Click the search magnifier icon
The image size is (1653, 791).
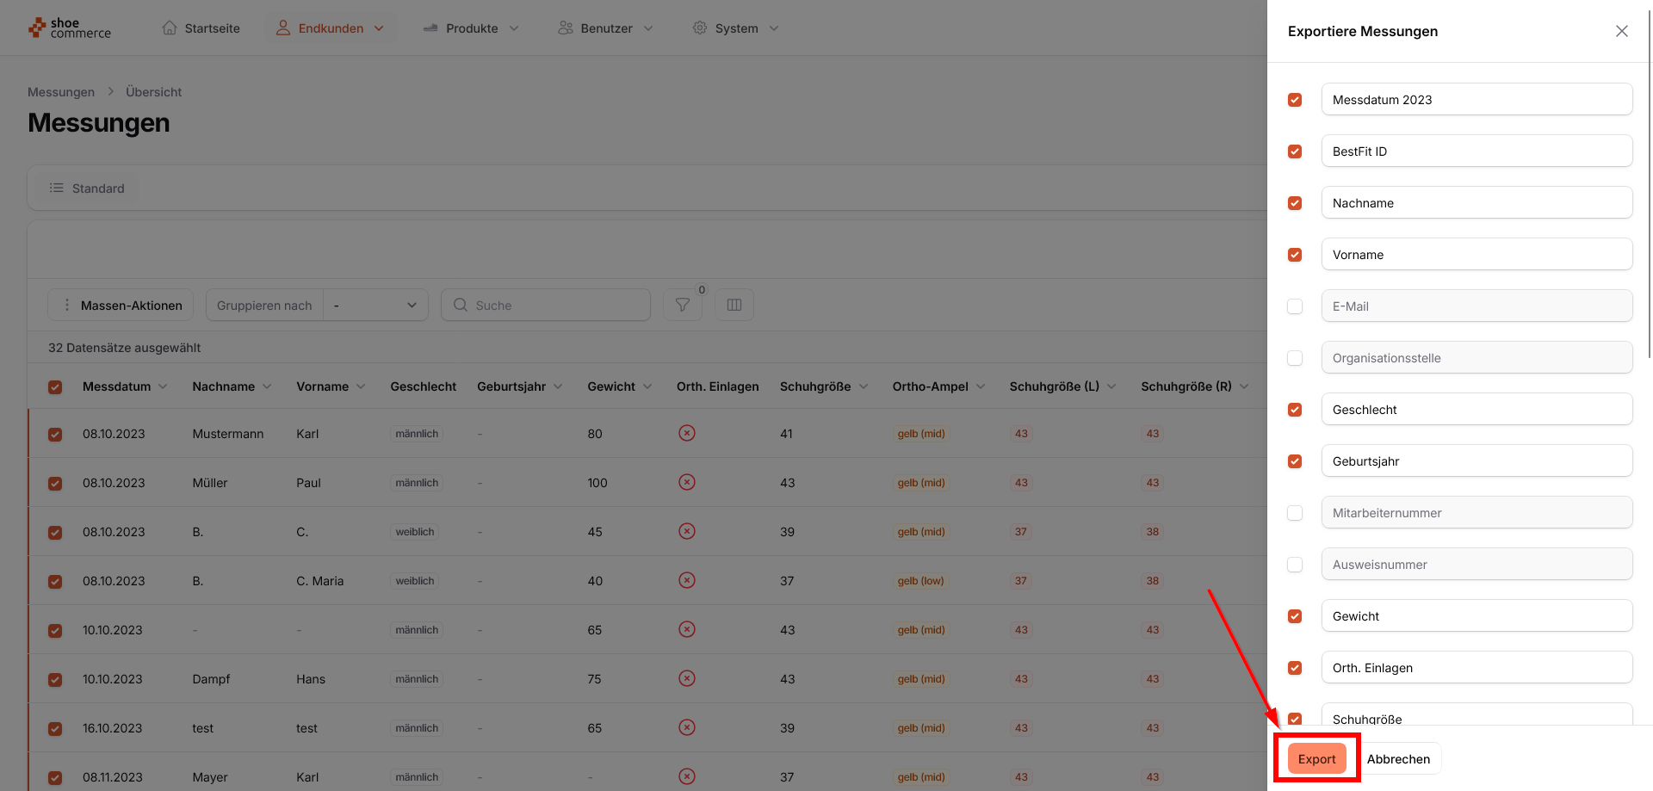461,305
